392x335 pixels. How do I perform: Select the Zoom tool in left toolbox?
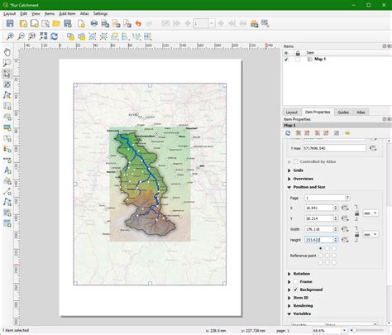7,63
